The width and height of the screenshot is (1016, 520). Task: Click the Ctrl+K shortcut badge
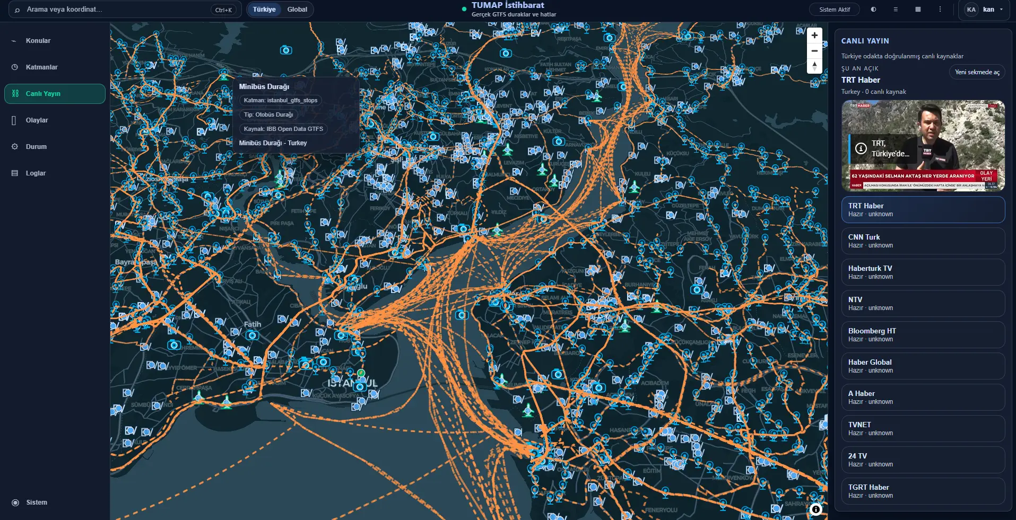click(x=223, y=10)
